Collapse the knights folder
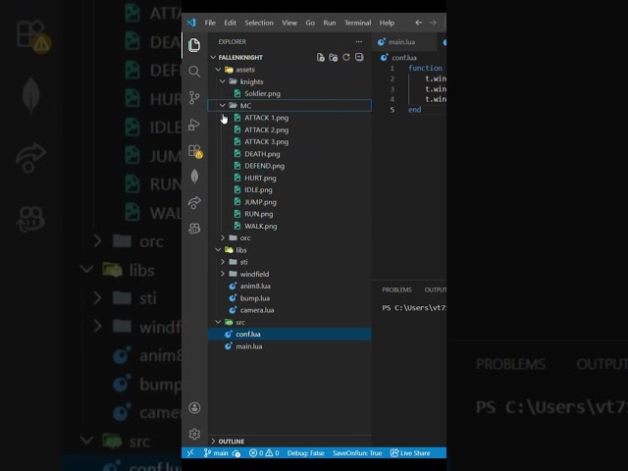This screenshot has height=471, width=628. (x=289, y=81)
